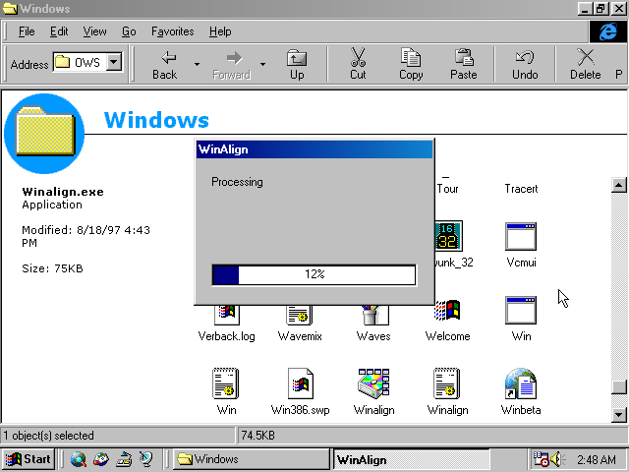Click the 'Winalign.exe' name in info panel
Screen dimensions: 629x472
[x=63, y=192]
